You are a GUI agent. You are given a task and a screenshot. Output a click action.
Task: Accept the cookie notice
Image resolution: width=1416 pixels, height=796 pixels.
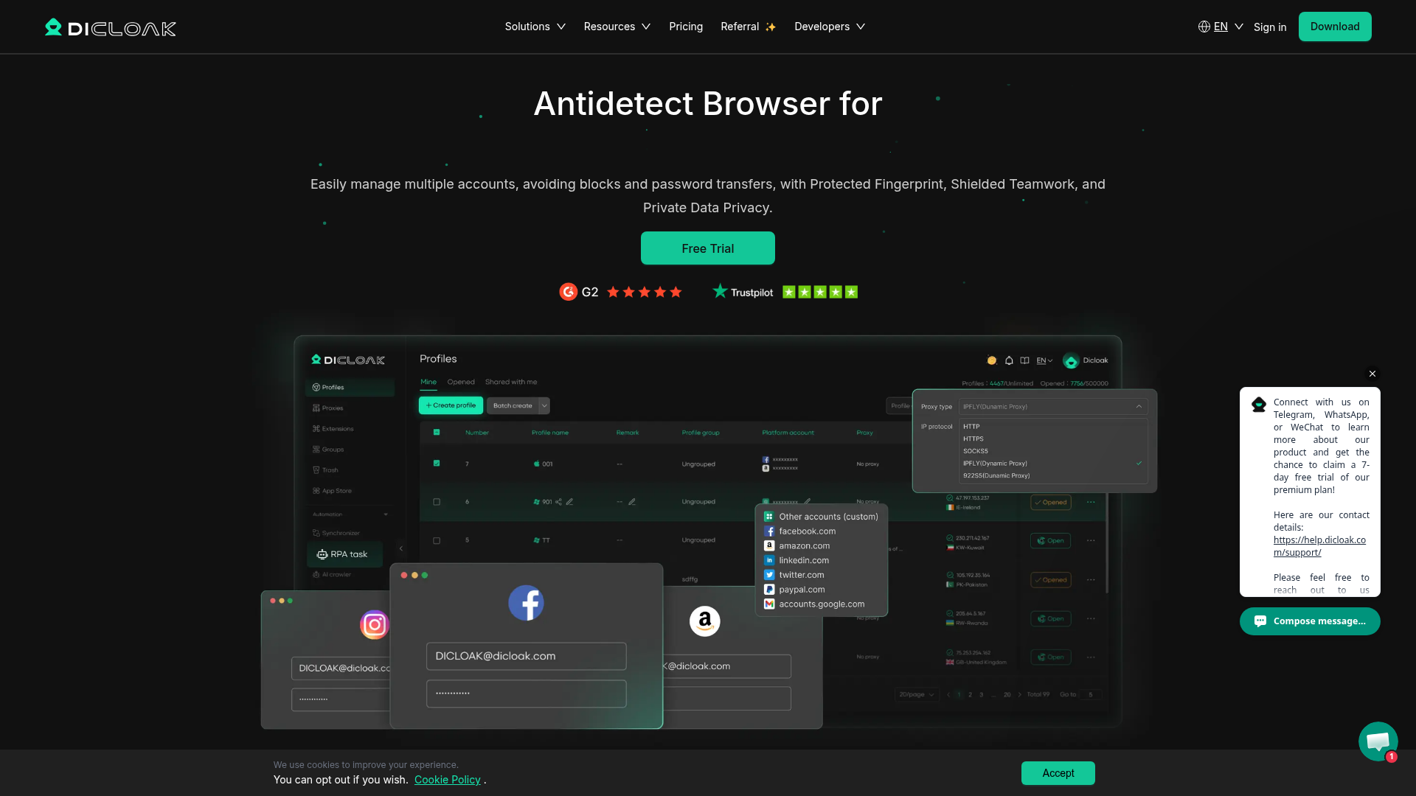coord(1058,773)
